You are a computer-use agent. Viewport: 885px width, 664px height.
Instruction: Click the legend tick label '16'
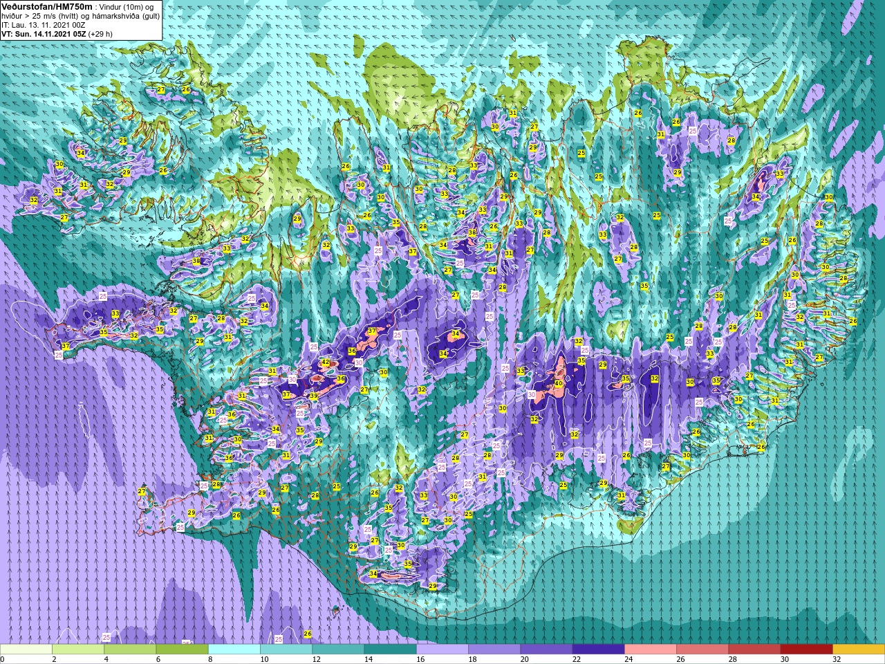[x=420, y=659]
